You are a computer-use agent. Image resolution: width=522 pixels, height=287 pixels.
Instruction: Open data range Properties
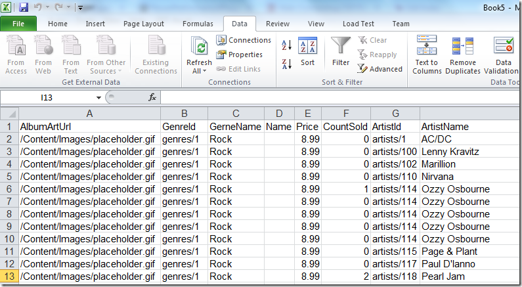(x=240, y=55)
